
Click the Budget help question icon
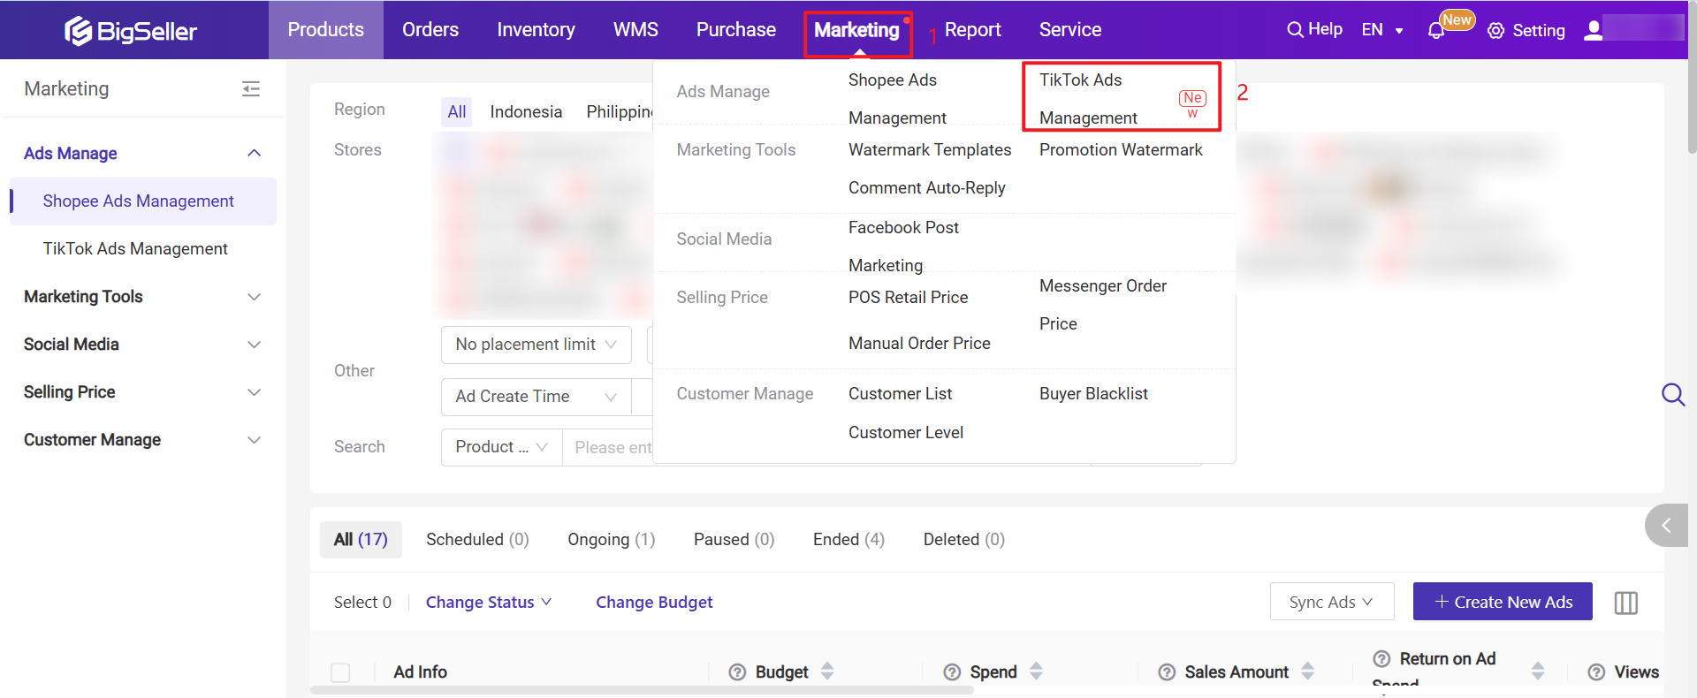pyautogui.click(x=737, y=672)
